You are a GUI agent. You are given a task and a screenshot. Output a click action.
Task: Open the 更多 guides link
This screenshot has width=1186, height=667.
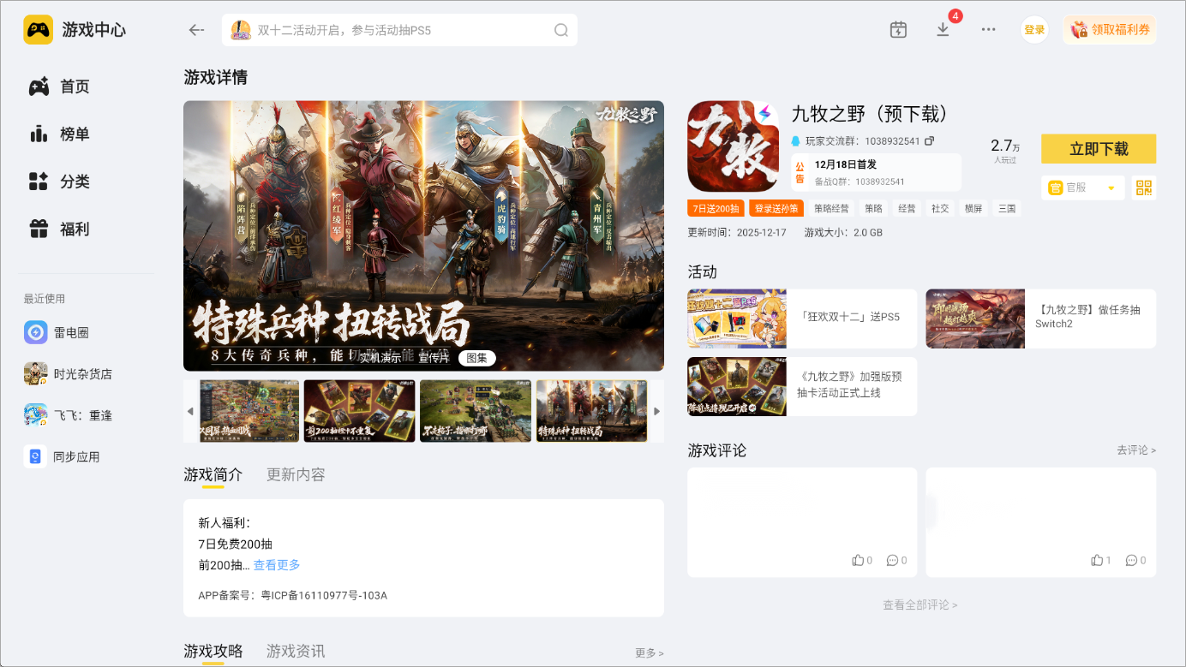point(650,653)
